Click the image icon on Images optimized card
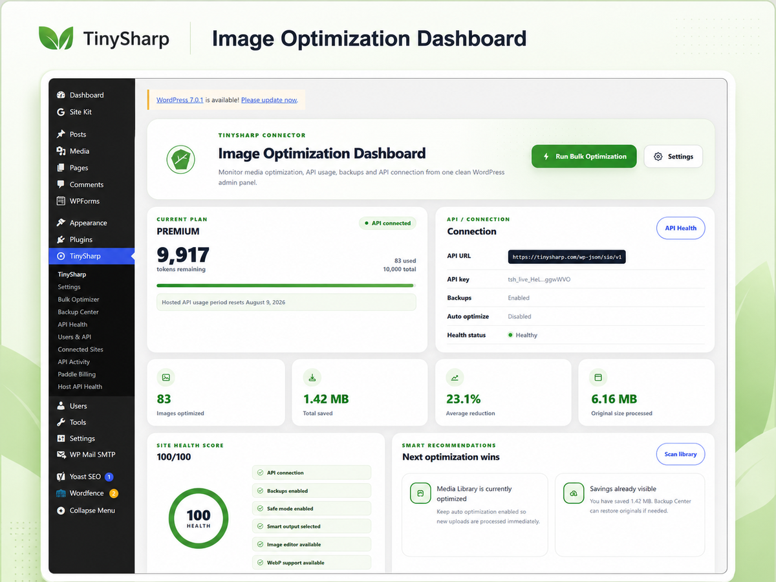This screenshot has height=582, width=776. pyautogui.click(x=166, y=377)
